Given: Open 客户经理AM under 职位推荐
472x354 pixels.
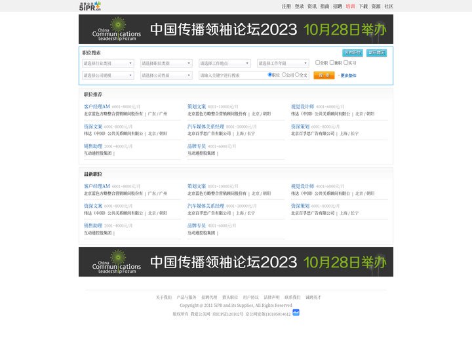Looking at the screenshot, I should coord(97,107).
